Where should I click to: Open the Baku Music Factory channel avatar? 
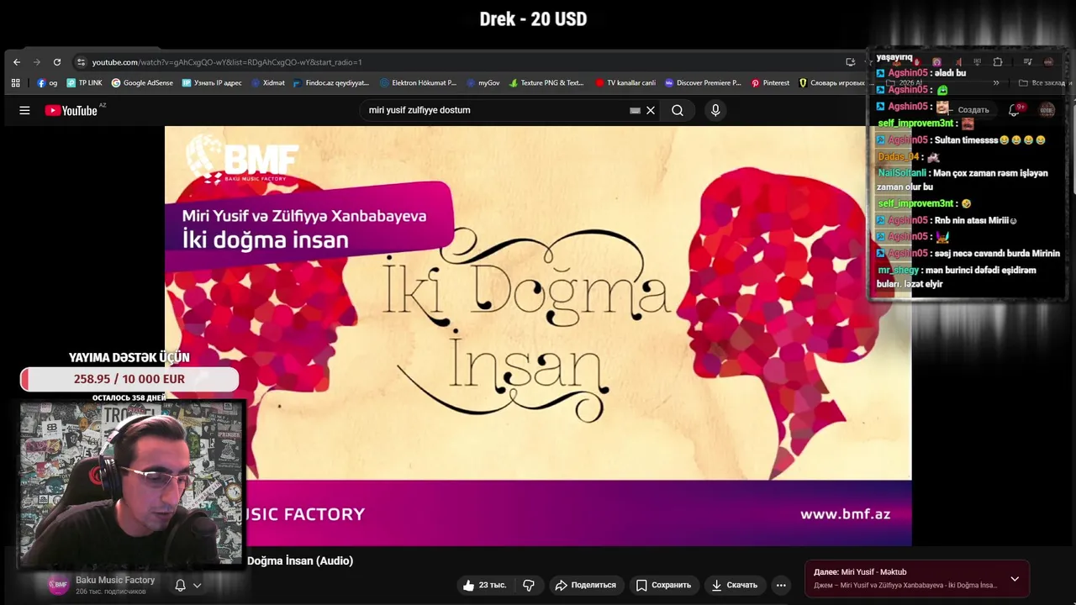58,585
